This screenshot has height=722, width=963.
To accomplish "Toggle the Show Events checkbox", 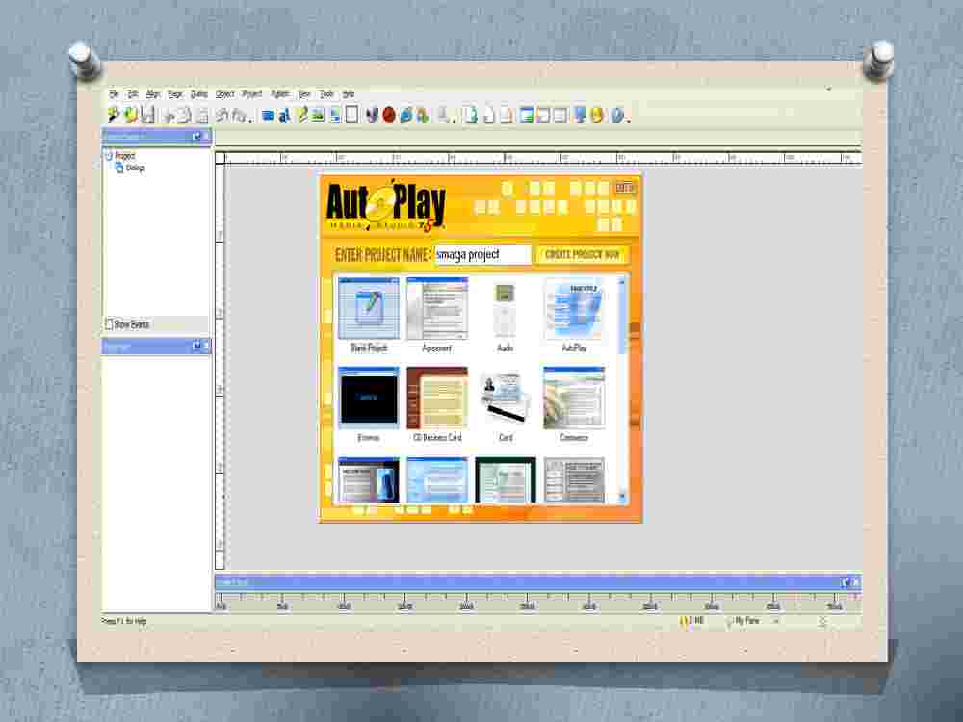I will 109,324.
